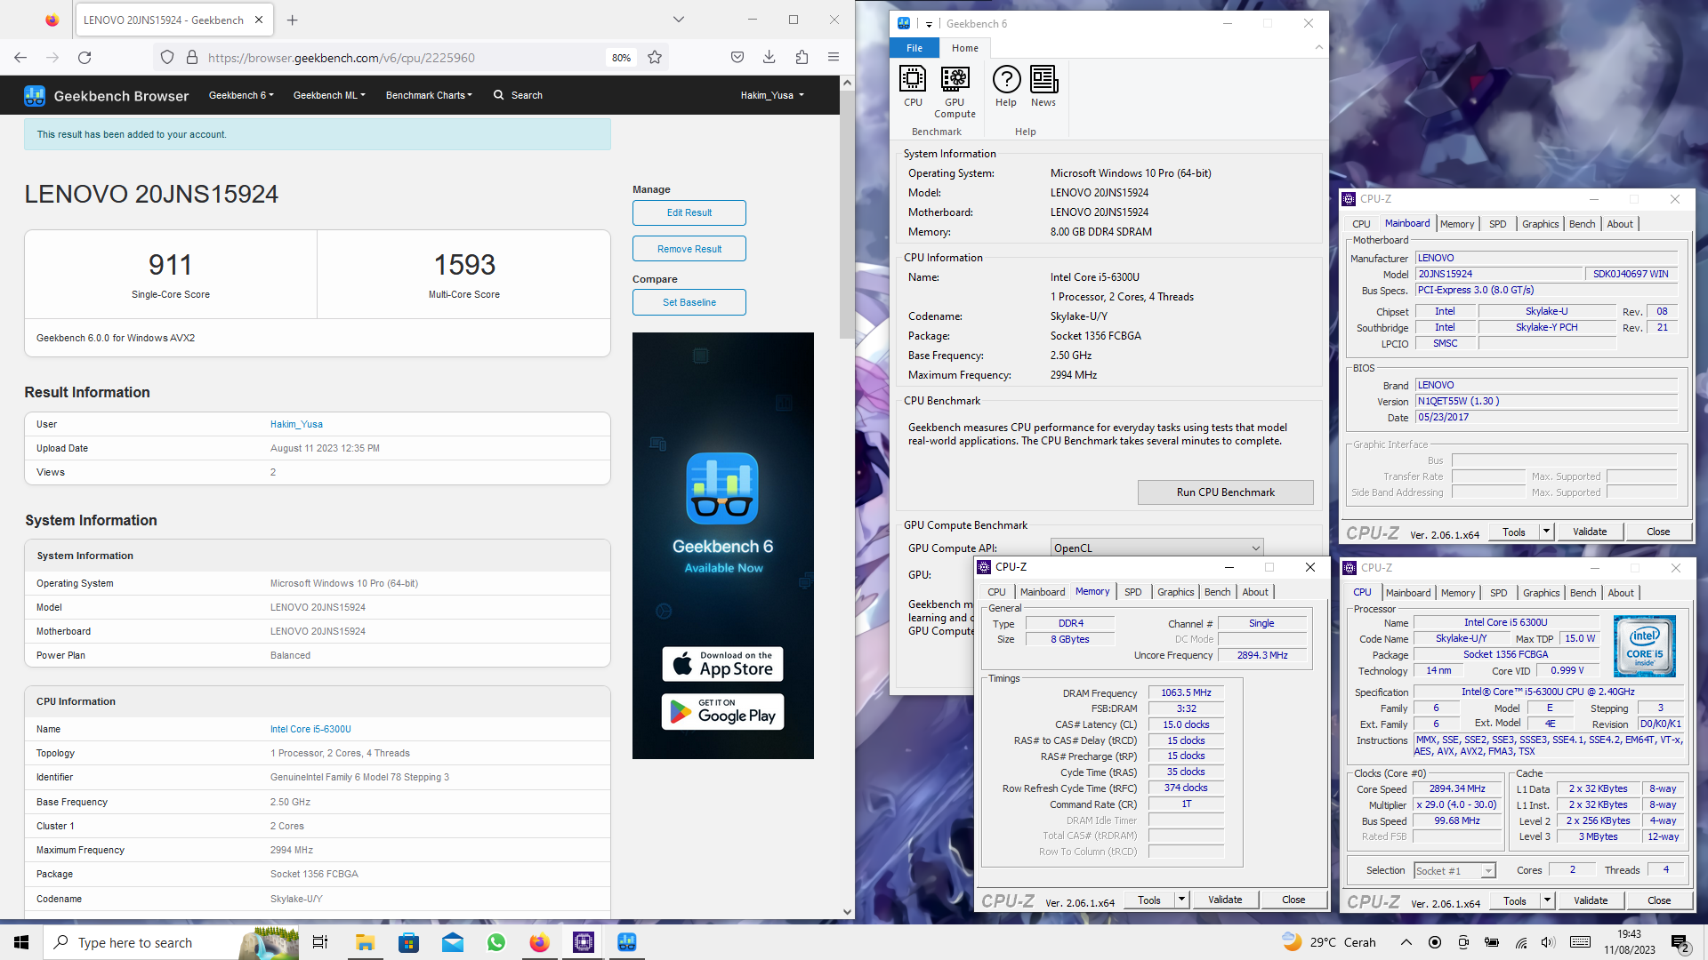
Task: Open Microsoft Store from taskbar
Action: 408,942
